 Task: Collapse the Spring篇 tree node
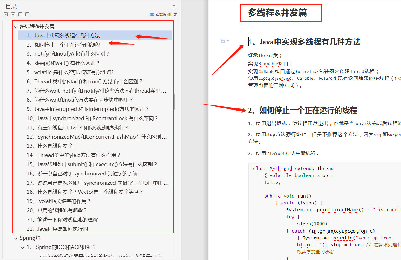click(x=16, y=238)
